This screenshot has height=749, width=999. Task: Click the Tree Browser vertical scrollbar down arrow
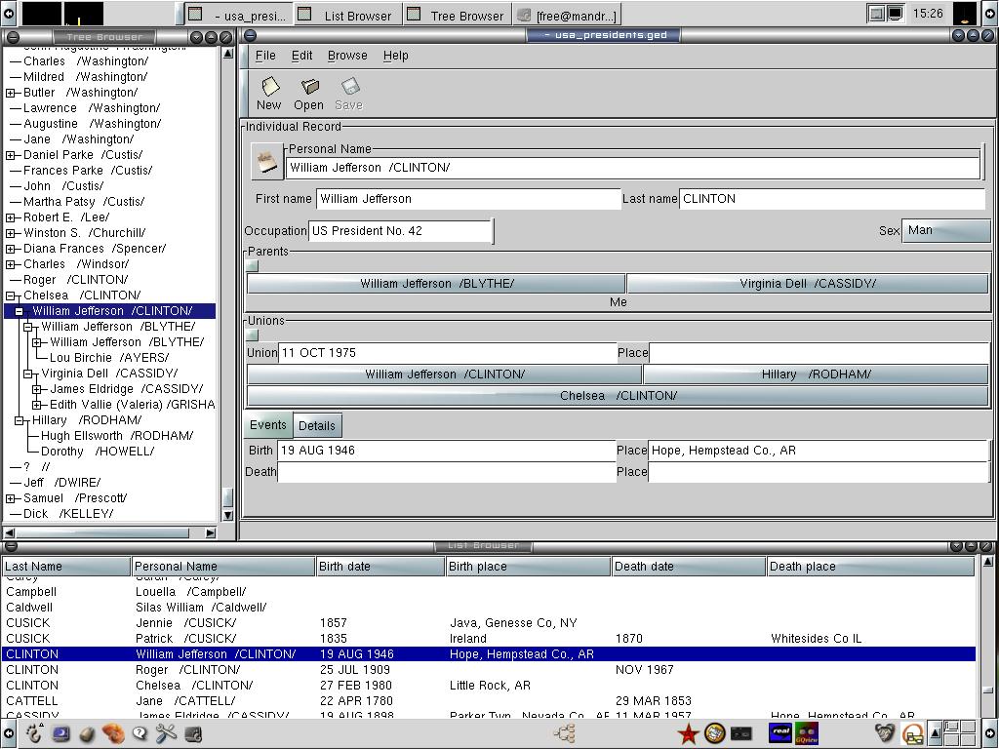227,515
